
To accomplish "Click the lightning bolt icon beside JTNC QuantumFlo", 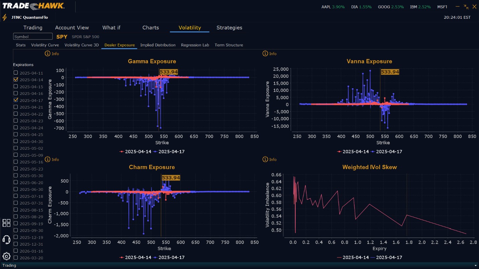I will click(5, 17).
